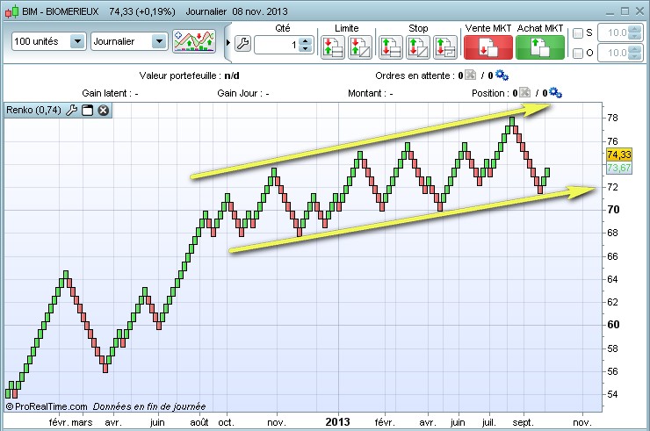Decrease the O value stepper
The image size is (650, 431).
[x=635, y=57]
